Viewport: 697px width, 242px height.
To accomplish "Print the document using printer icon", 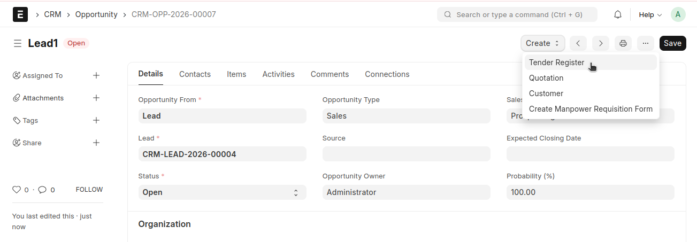I will coord(623,43).
